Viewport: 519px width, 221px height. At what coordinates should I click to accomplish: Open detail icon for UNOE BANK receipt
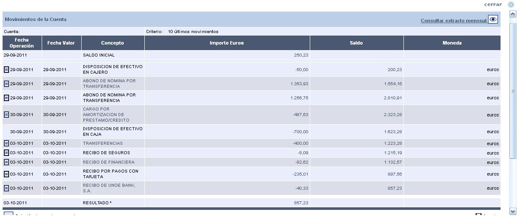click(x=6, y=188)
